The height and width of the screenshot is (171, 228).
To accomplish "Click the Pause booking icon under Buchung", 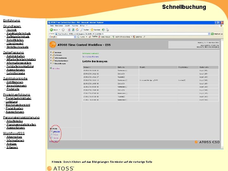I will point(52,135).
